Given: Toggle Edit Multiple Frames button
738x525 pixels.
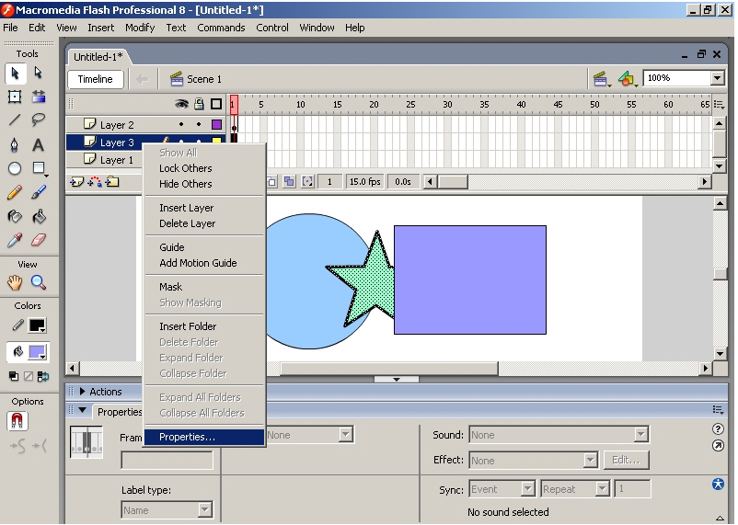Looking at the screenshot, I should pyautogui.click(x=289, y=181).
